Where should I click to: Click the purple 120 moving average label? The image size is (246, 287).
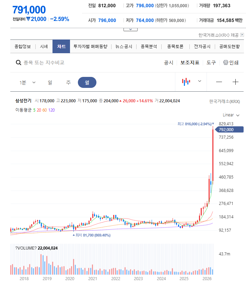(x=51, y=110)
